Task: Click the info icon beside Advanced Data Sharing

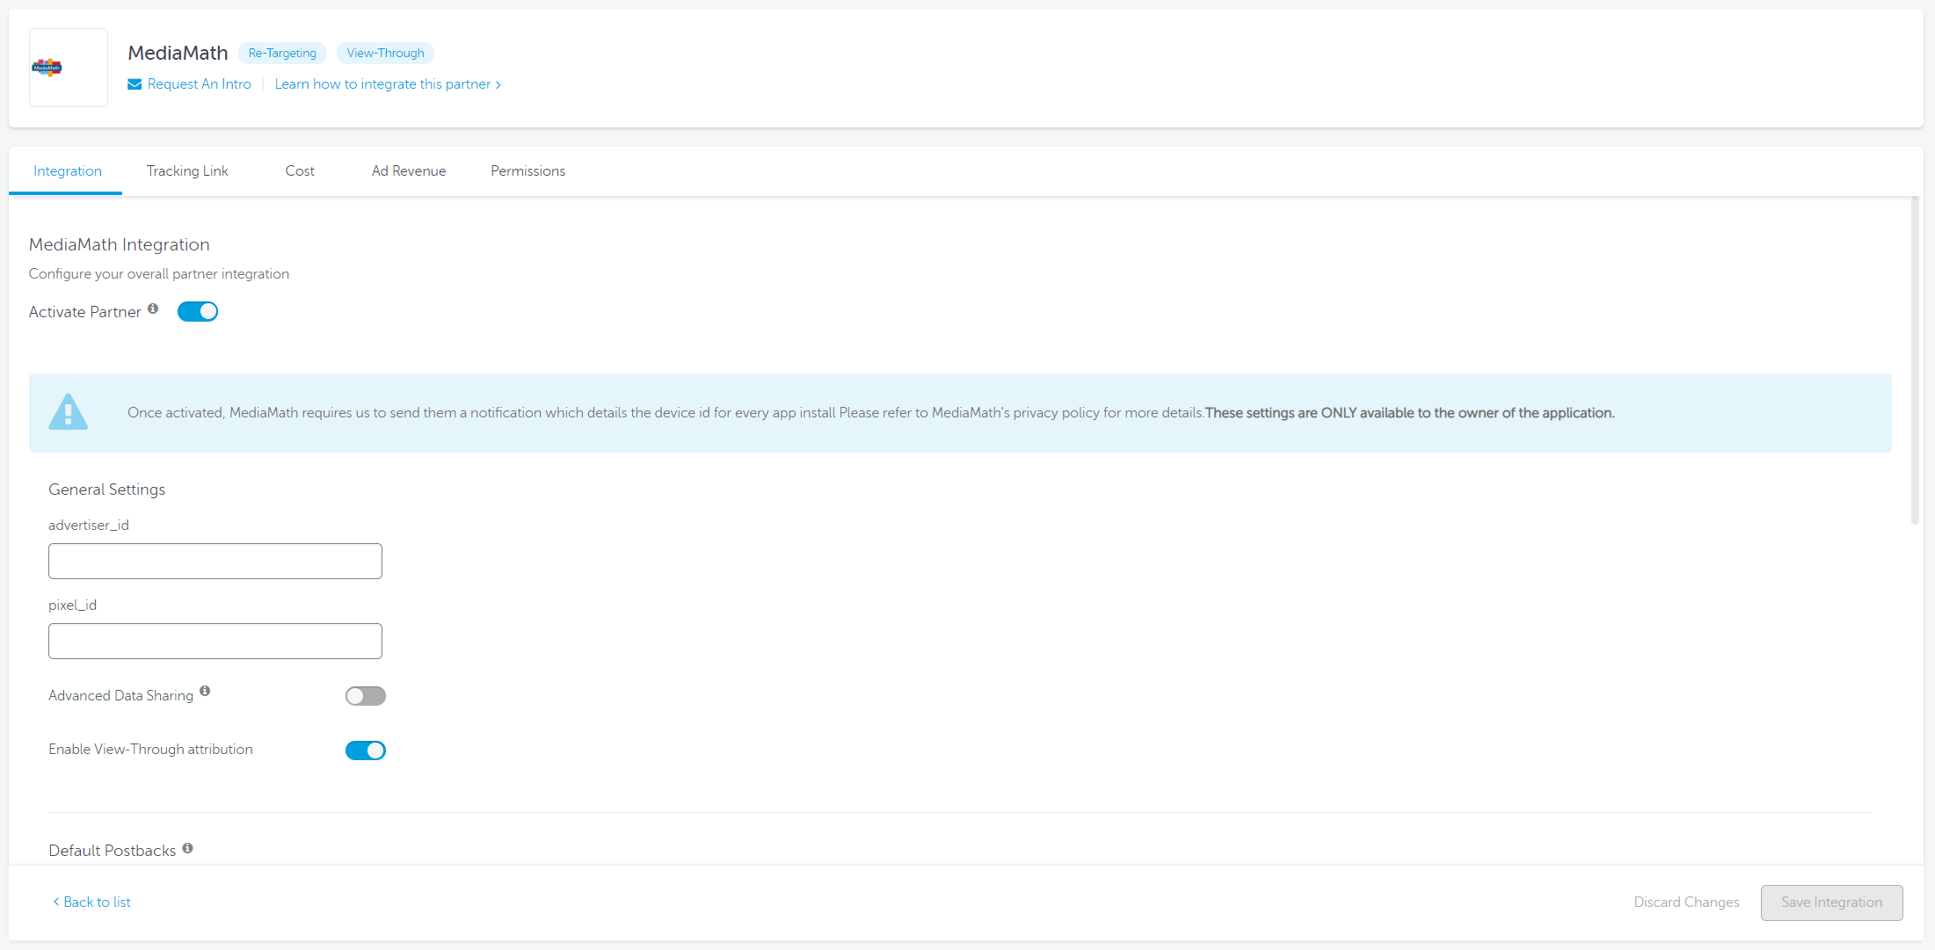Action: click(x=205, y=692)
